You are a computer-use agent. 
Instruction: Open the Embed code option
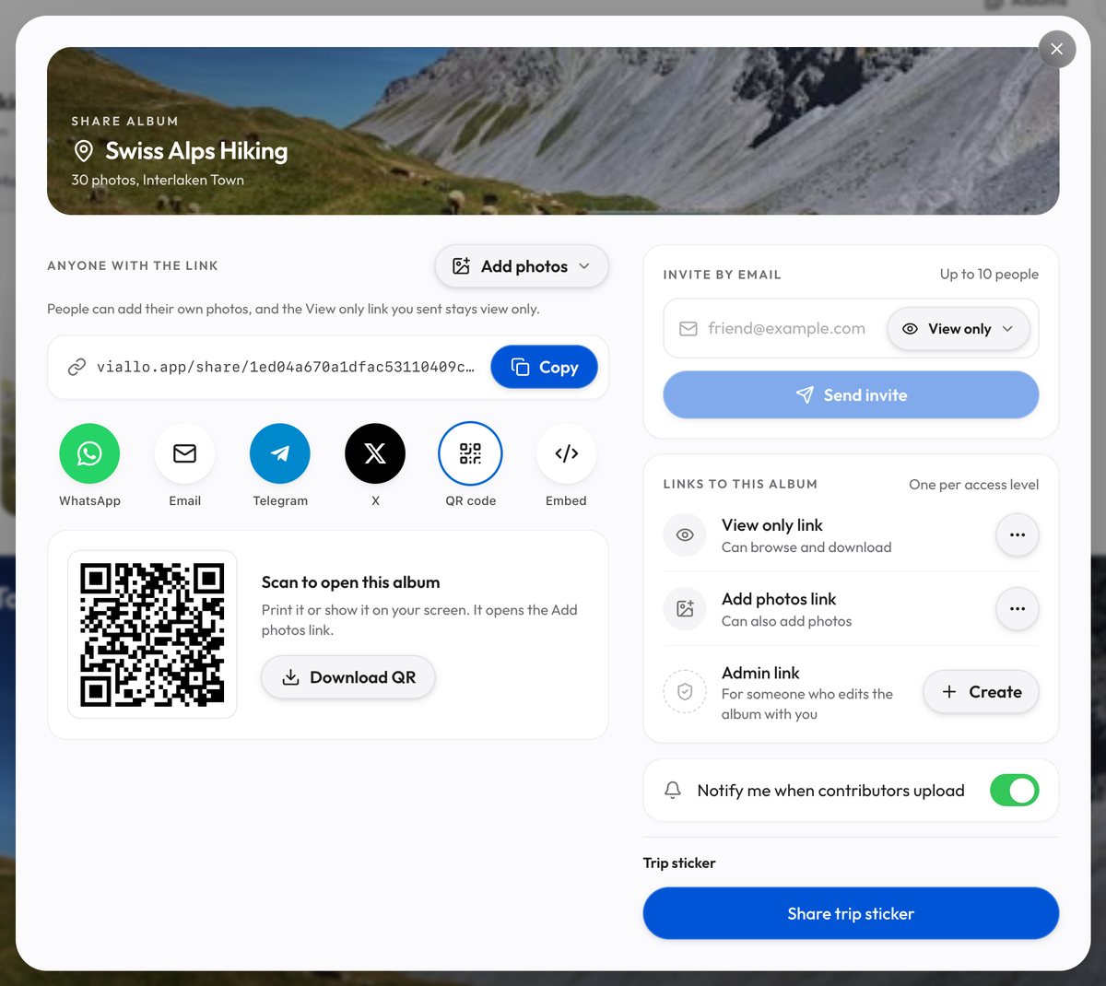tap(566, 453)
